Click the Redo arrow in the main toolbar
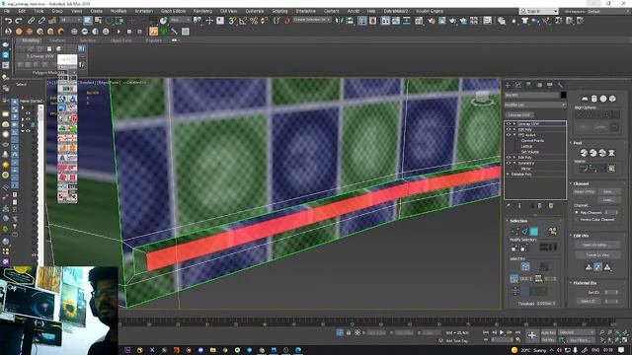Viewport: 632px width, 355px height. point(19,20)
